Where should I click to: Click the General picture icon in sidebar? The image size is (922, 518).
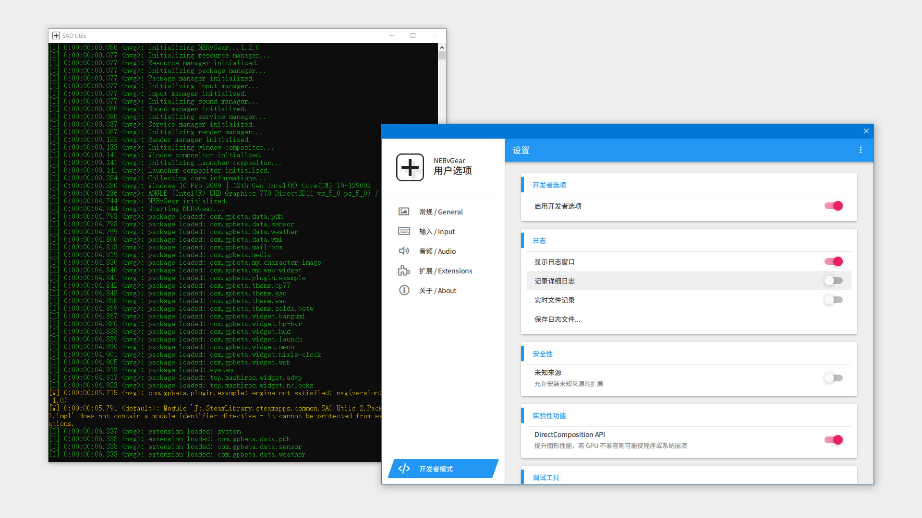tap(404, 212)
